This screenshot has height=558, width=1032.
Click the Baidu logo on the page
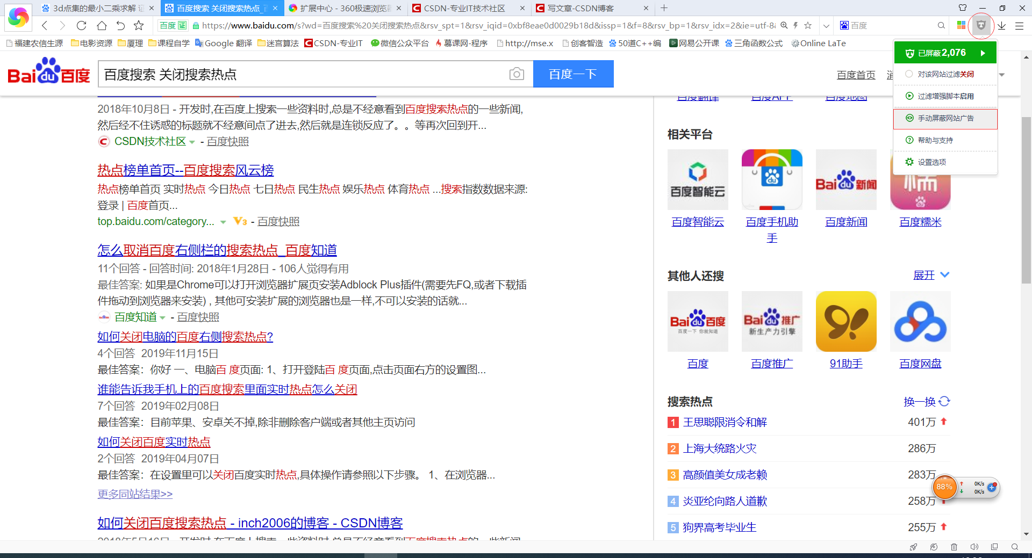(x=49, y=71)
